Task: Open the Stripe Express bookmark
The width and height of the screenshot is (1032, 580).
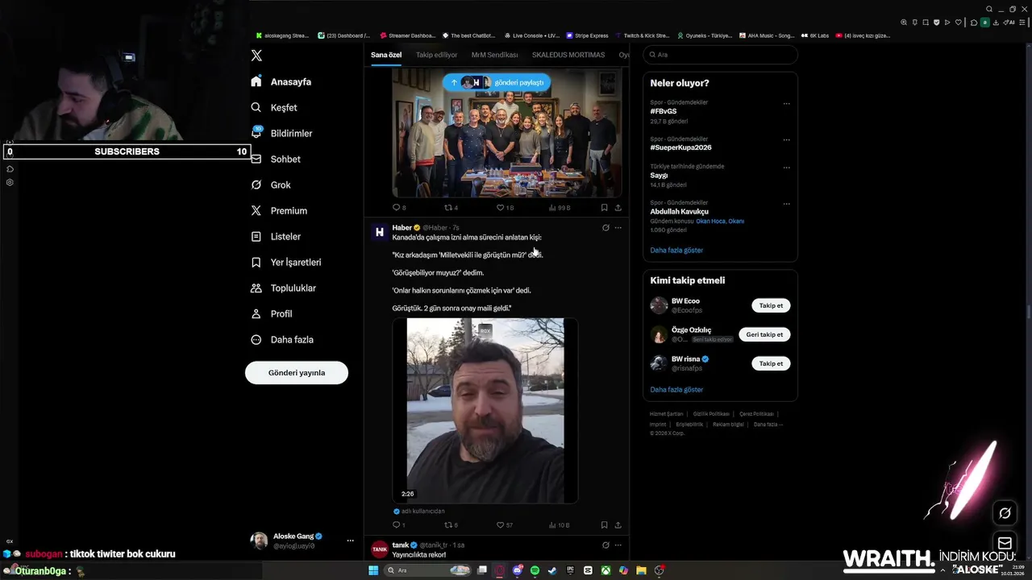Action: [x=587, y=35]
